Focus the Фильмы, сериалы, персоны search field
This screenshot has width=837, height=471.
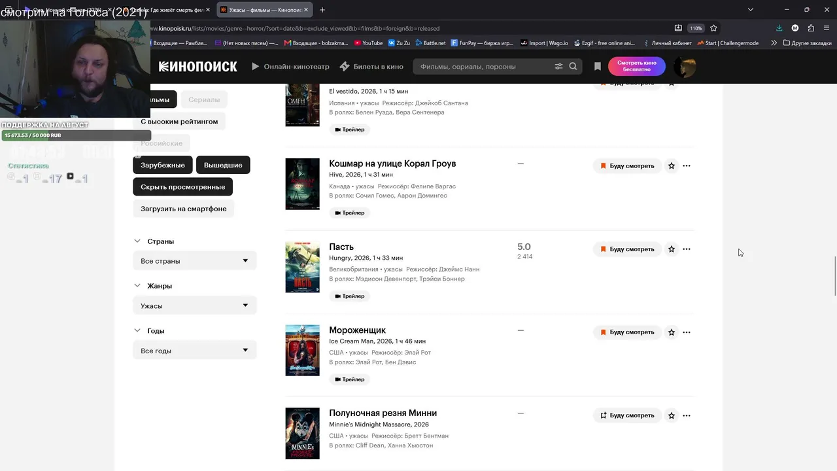[x=484, y=66]
